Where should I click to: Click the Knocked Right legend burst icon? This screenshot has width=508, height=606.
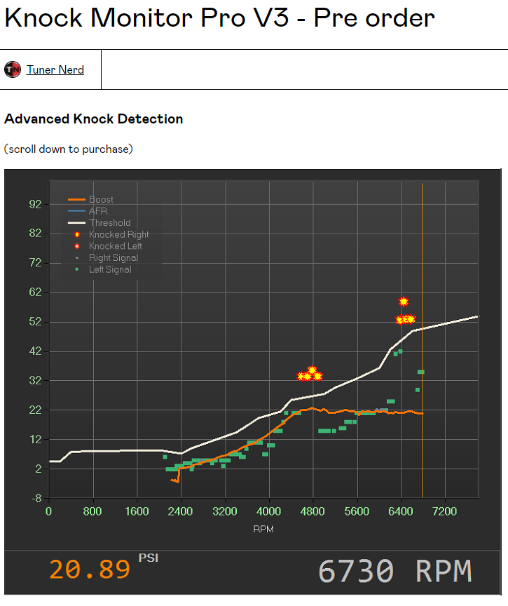click(77, 234)
